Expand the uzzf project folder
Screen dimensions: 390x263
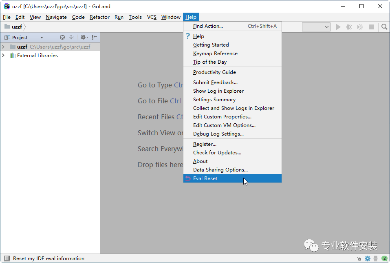click(4, 47)
